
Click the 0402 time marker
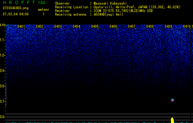click(x=40, y=26)
